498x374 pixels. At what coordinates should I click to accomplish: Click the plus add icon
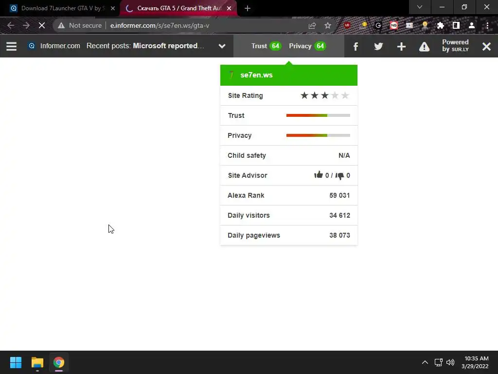[x=401, y=47]
